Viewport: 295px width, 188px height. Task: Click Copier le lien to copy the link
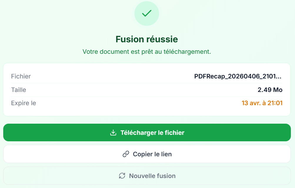coord(147,154)
